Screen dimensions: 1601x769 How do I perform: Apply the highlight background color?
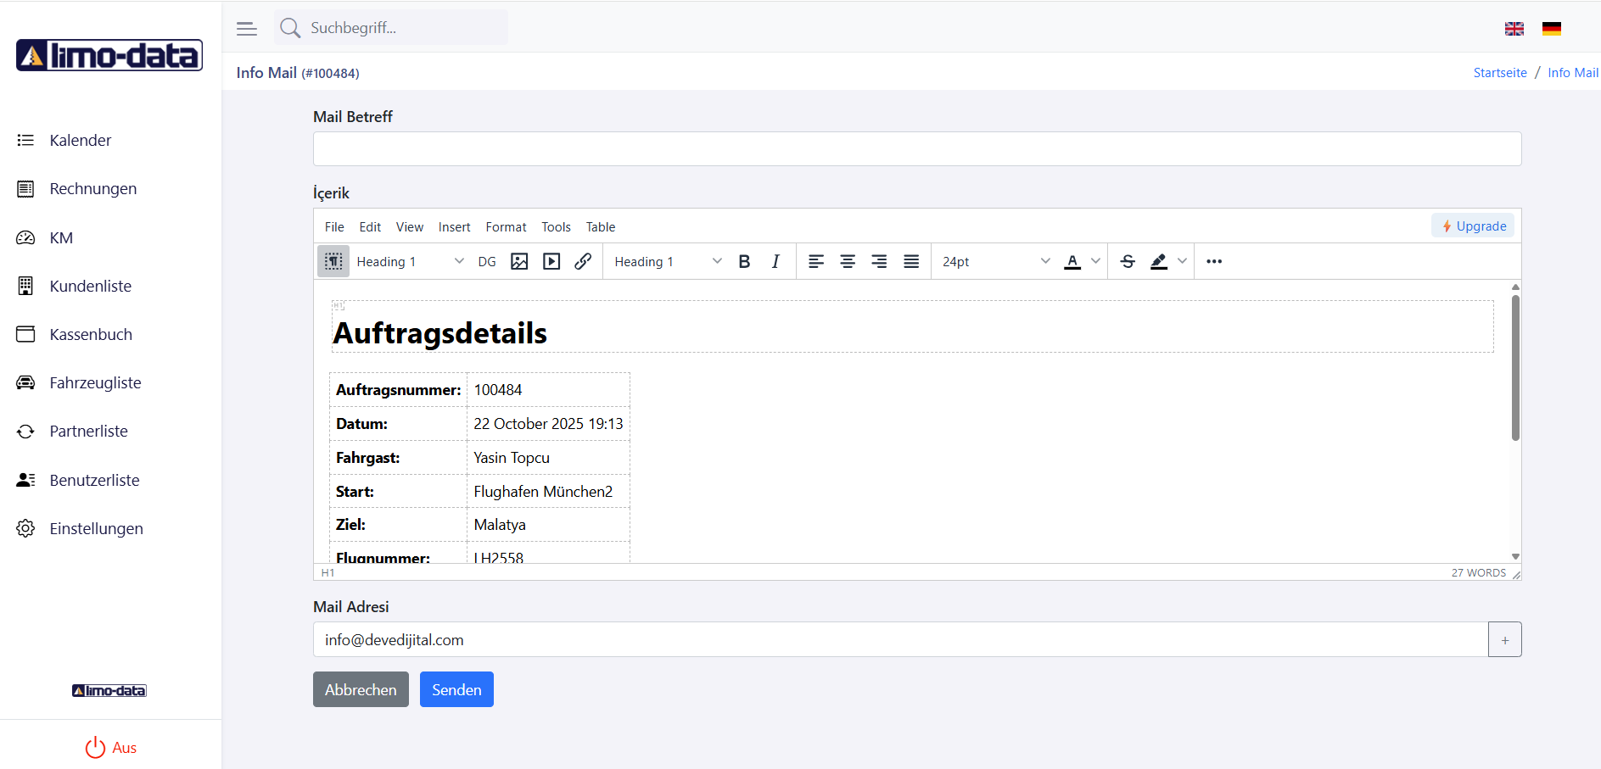click(1159, 261)
